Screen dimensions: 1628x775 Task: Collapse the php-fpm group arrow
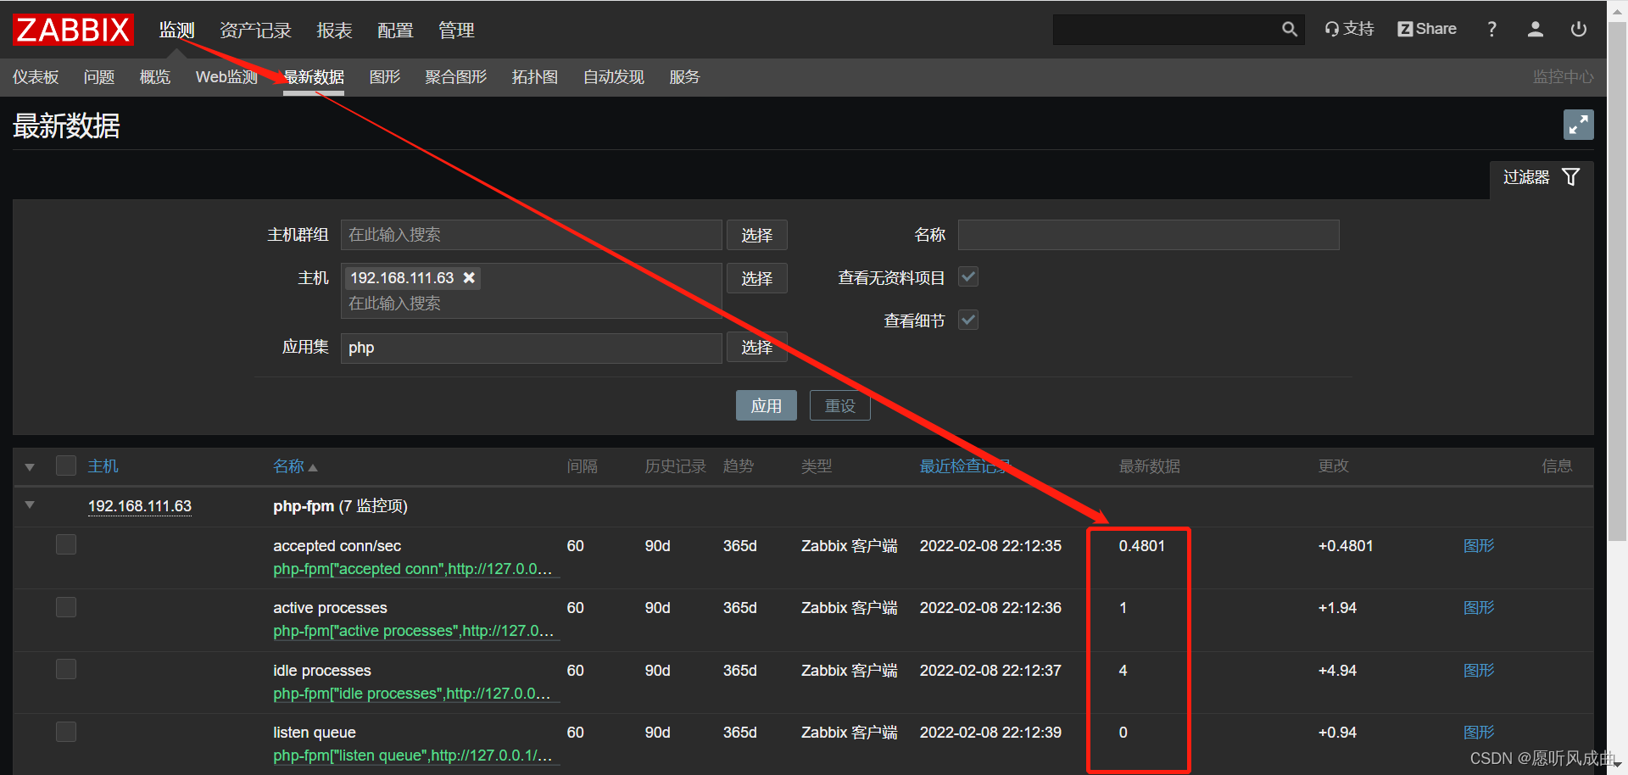pos(30,505)
